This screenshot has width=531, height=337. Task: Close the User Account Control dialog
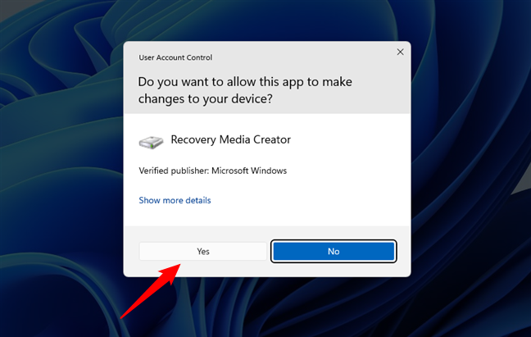coord(400,52)
